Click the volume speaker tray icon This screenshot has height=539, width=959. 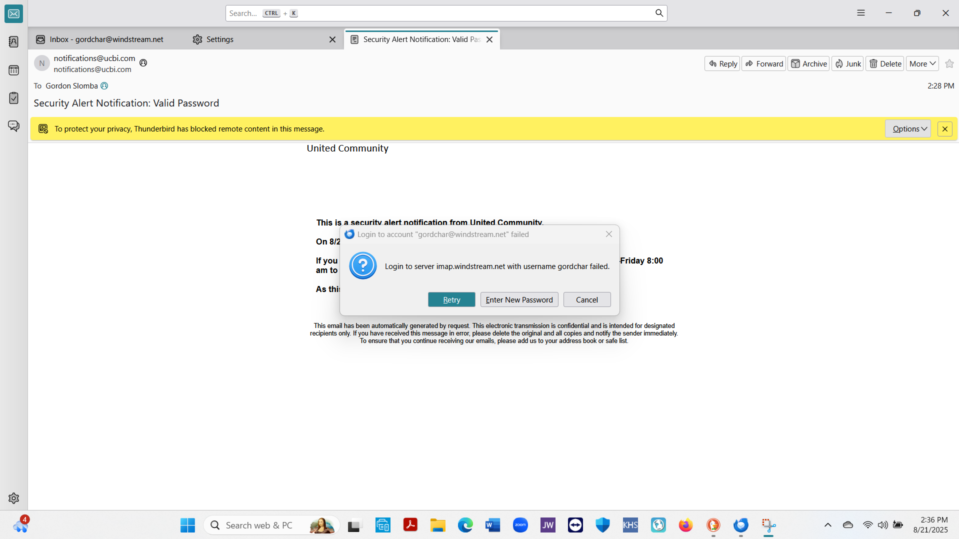click(x=883, y=525)
